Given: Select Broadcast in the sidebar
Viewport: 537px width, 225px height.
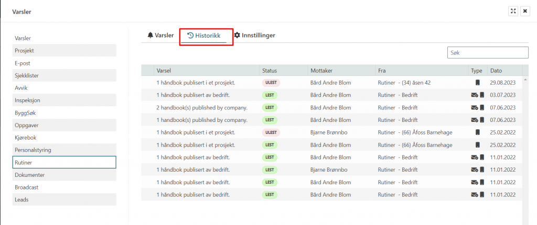Looking at the screenshot, I should (65, 187).
